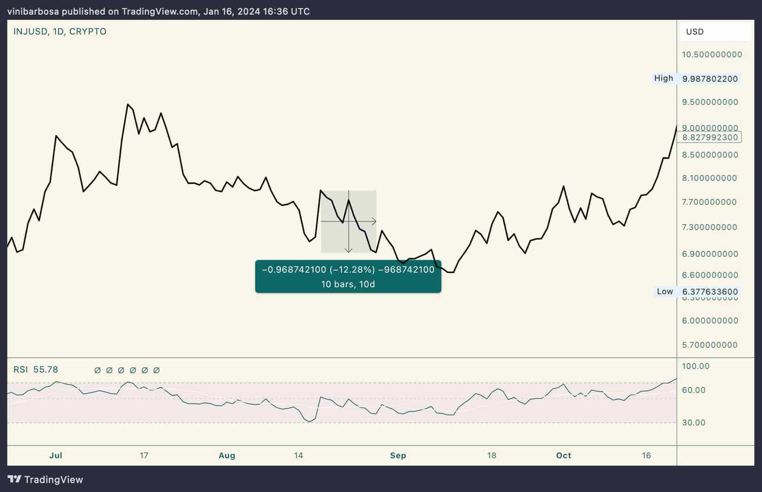Click the RSI 60.00 scale level
Viewport: 762px width, 492px height.
pyautogui.click(x=693, y=390)
